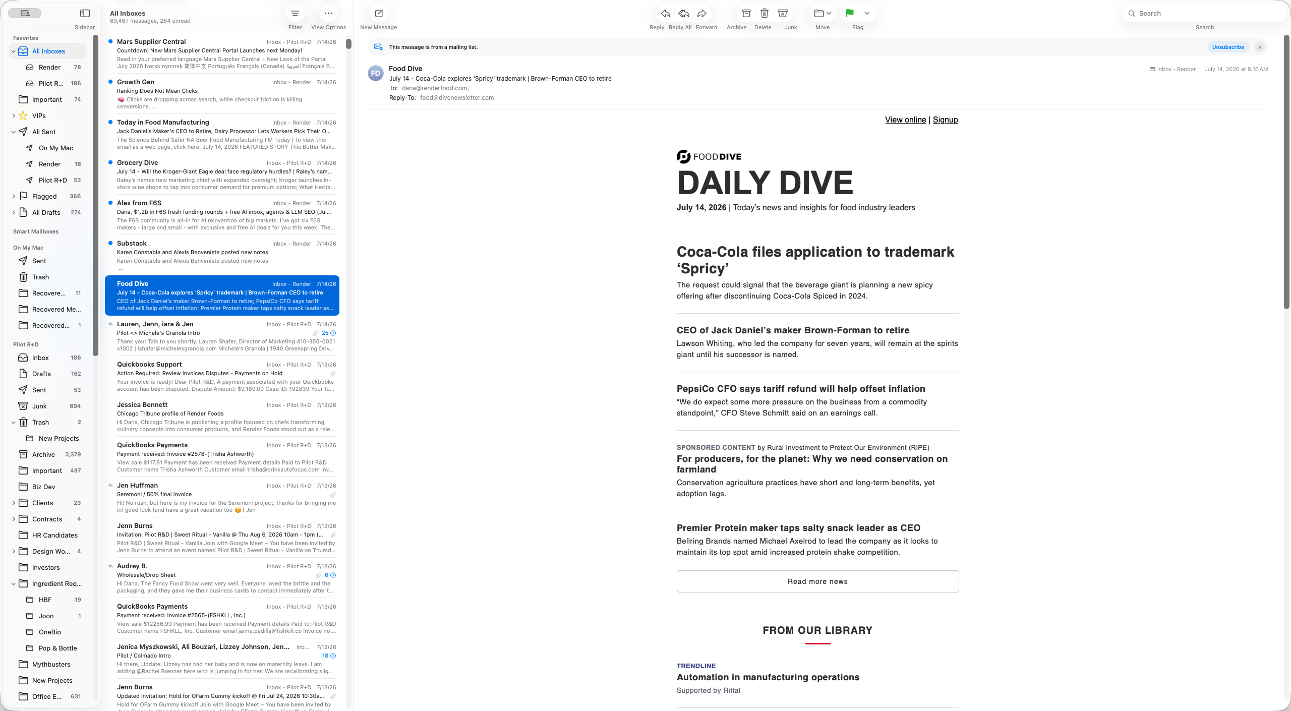Expand the Contracts folder
Viewport: 1291px width, 711px height.
click(x=14, y=519)
